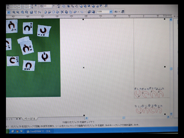Click the vertical scrollbar up arrow

(x=171, y=20)
